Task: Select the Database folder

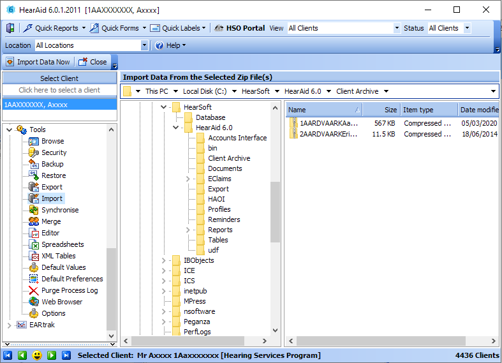Action: [210, 117]
